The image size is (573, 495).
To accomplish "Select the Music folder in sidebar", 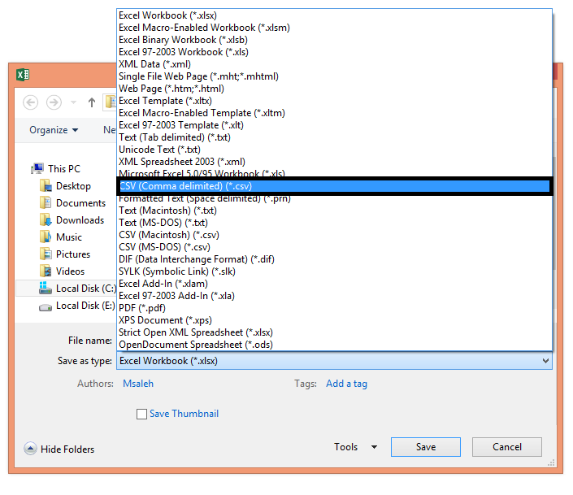I will tap(68, 237).
